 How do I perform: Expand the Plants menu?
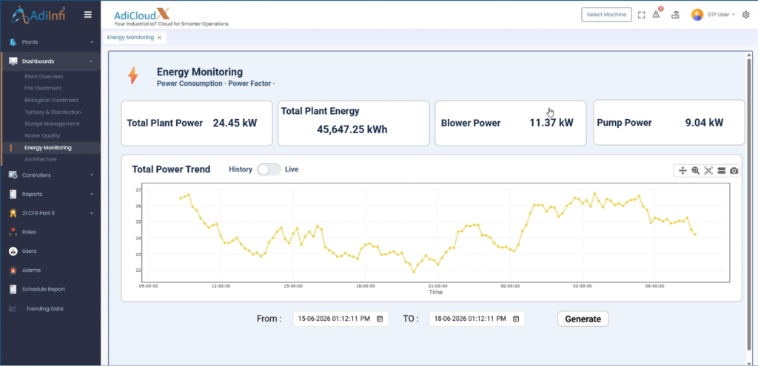coord(91,42)
